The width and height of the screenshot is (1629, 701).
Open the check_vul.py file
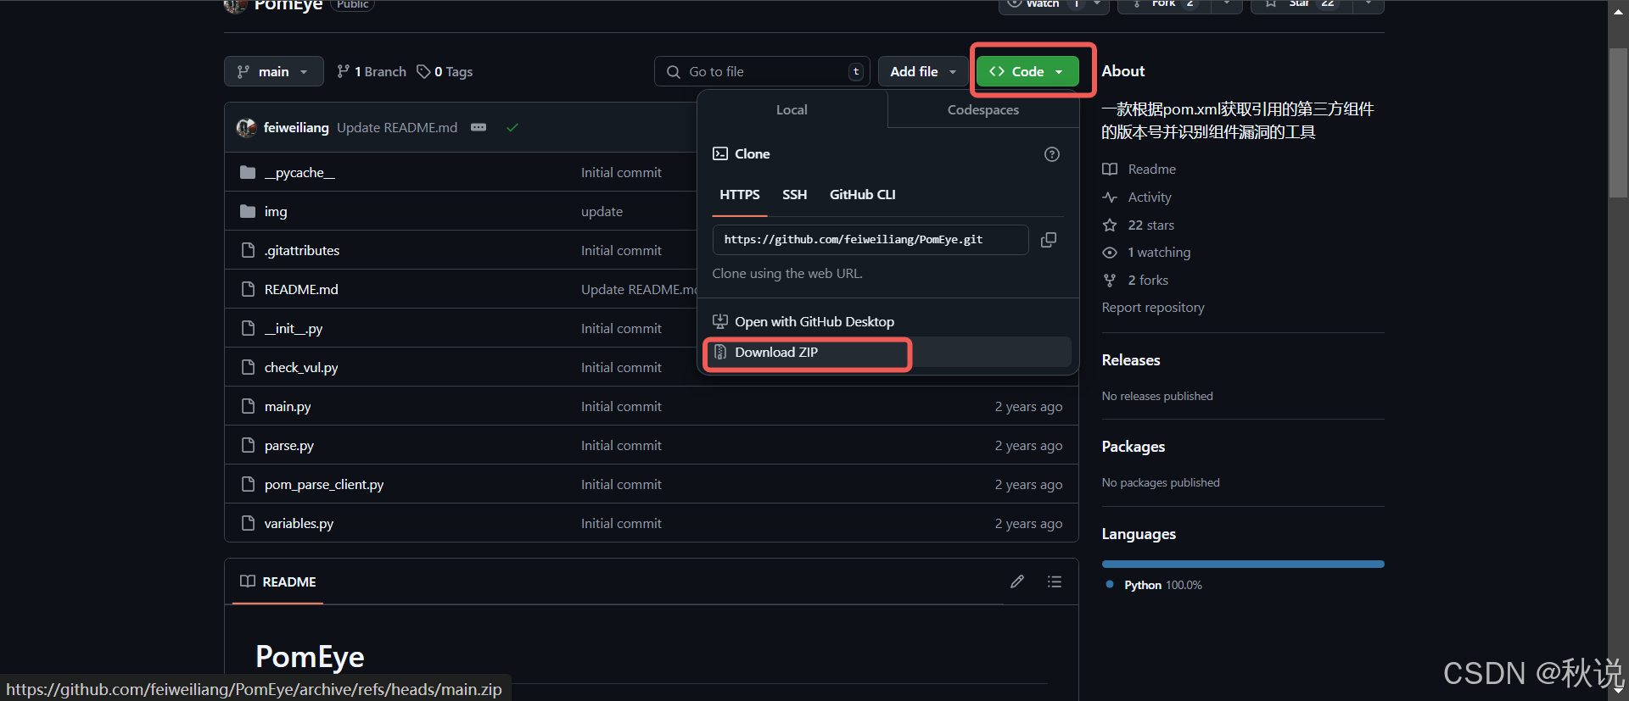click(301, 367)
